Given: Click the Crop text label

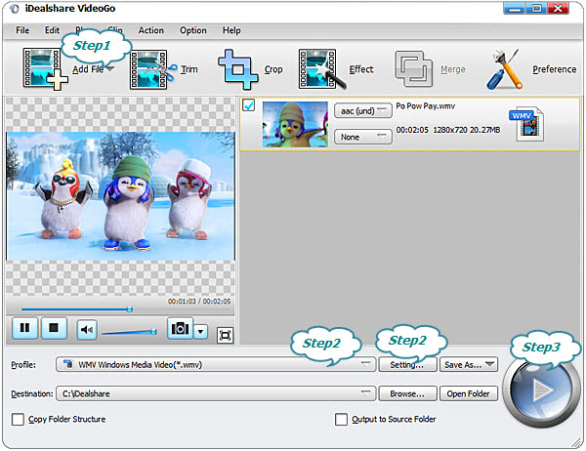Looking at the screenshot, I should point(273,69).
